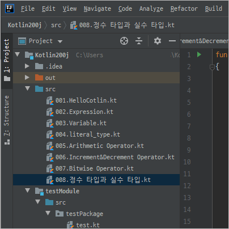Select 007.Bitwise Operator.kt in tree

tap(96, 168)
